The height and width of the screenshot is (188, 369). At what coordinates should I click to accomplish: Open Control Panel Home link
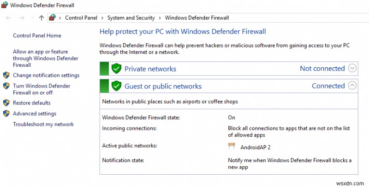[37, 35]
